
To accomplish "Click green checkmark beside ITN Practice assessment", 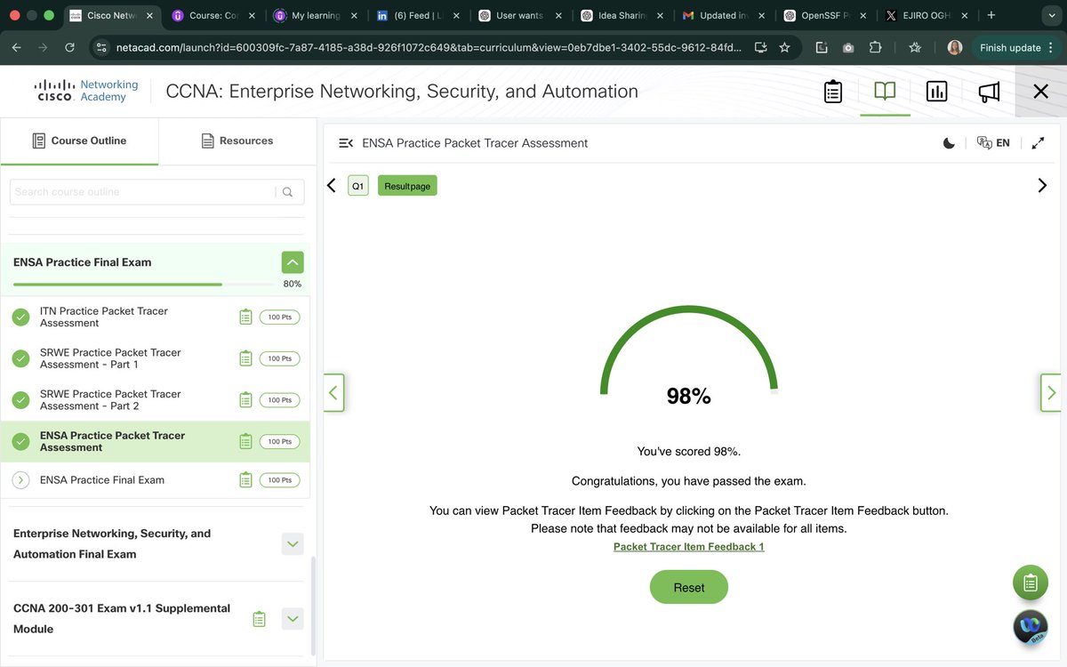I will click(x=21, y=317).
